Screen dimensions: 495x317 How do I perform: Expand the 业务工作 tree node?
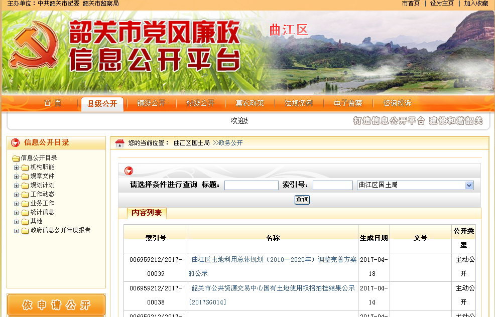click(x=16, y=204)
